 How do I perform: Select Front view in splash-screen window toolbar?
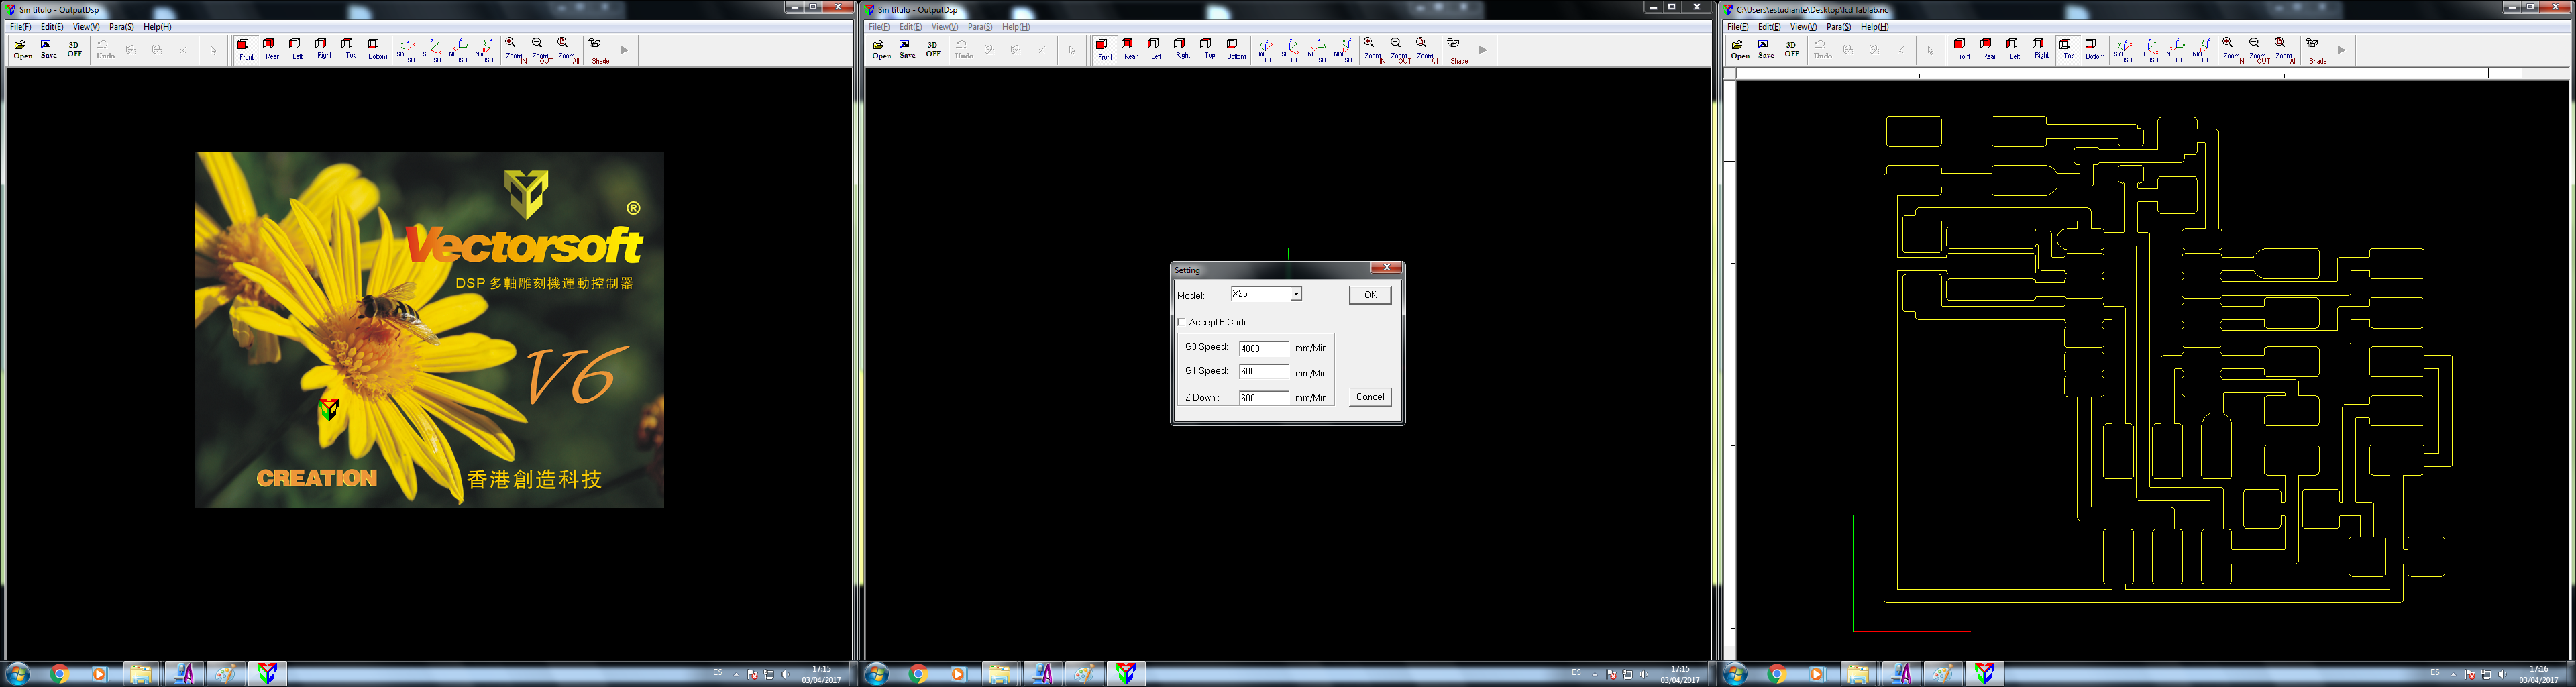245,49
